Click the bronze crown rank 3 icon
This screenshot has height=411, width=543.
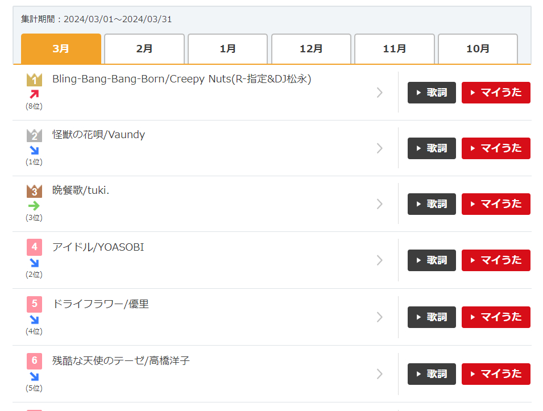point(34,191)
